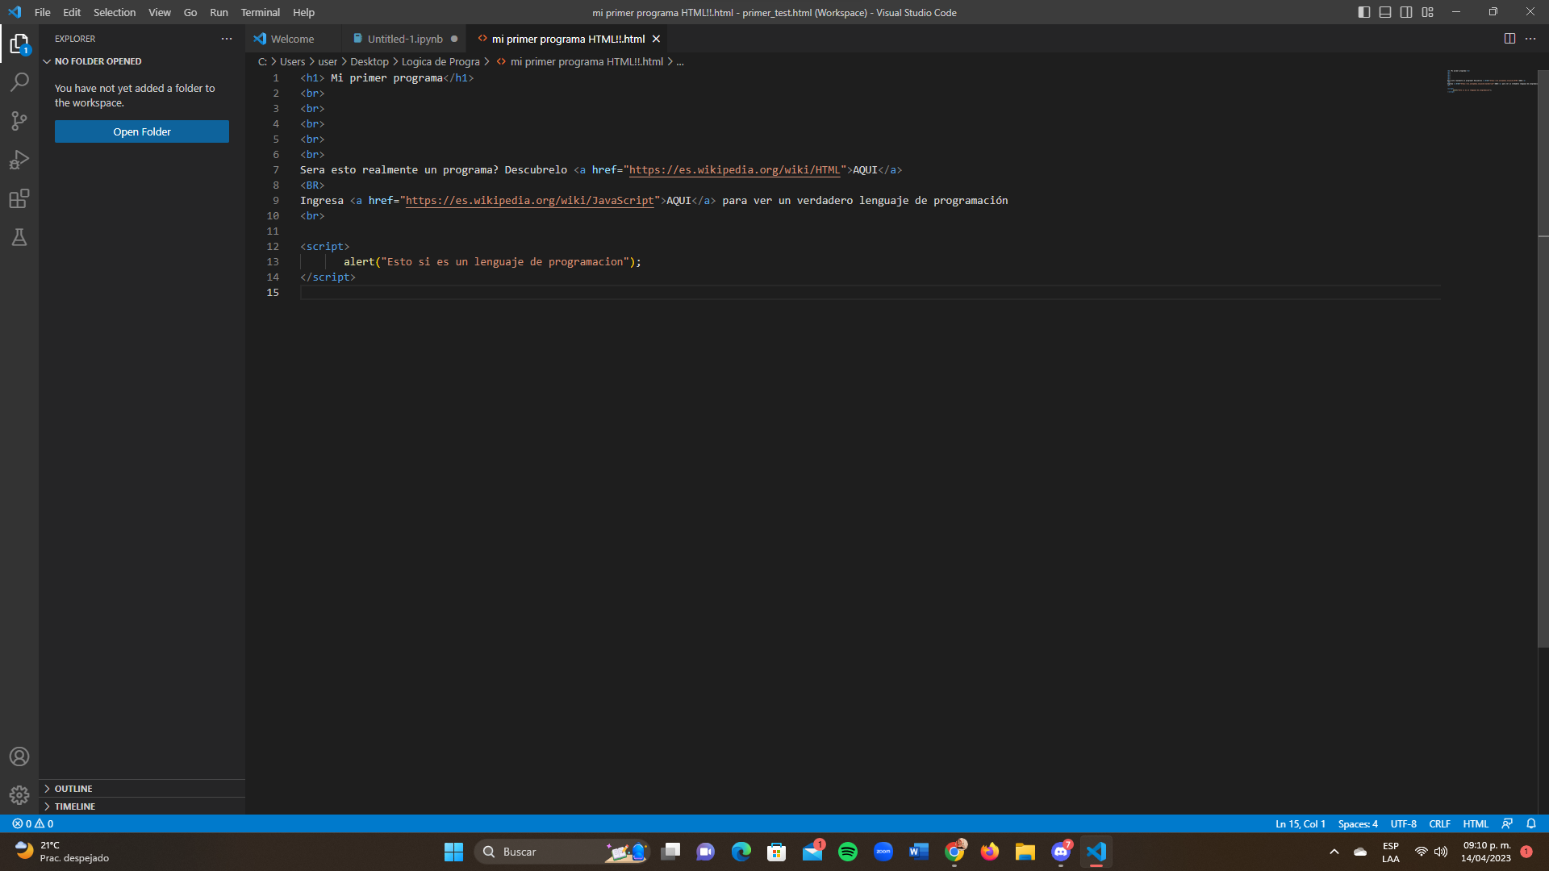Expand the OUTLINE section

coord(142,789)
